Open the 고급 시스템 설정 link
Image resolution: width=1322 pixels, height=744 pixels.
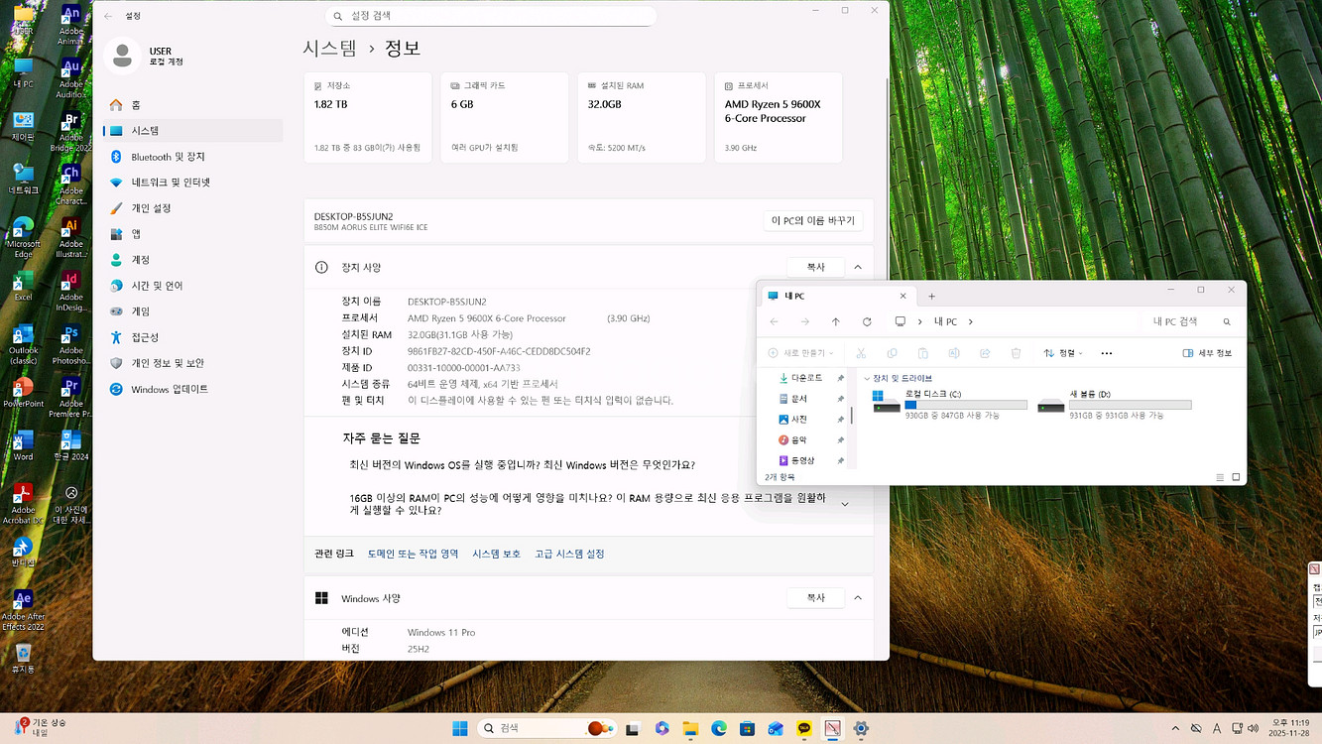(x=569, y=554)
